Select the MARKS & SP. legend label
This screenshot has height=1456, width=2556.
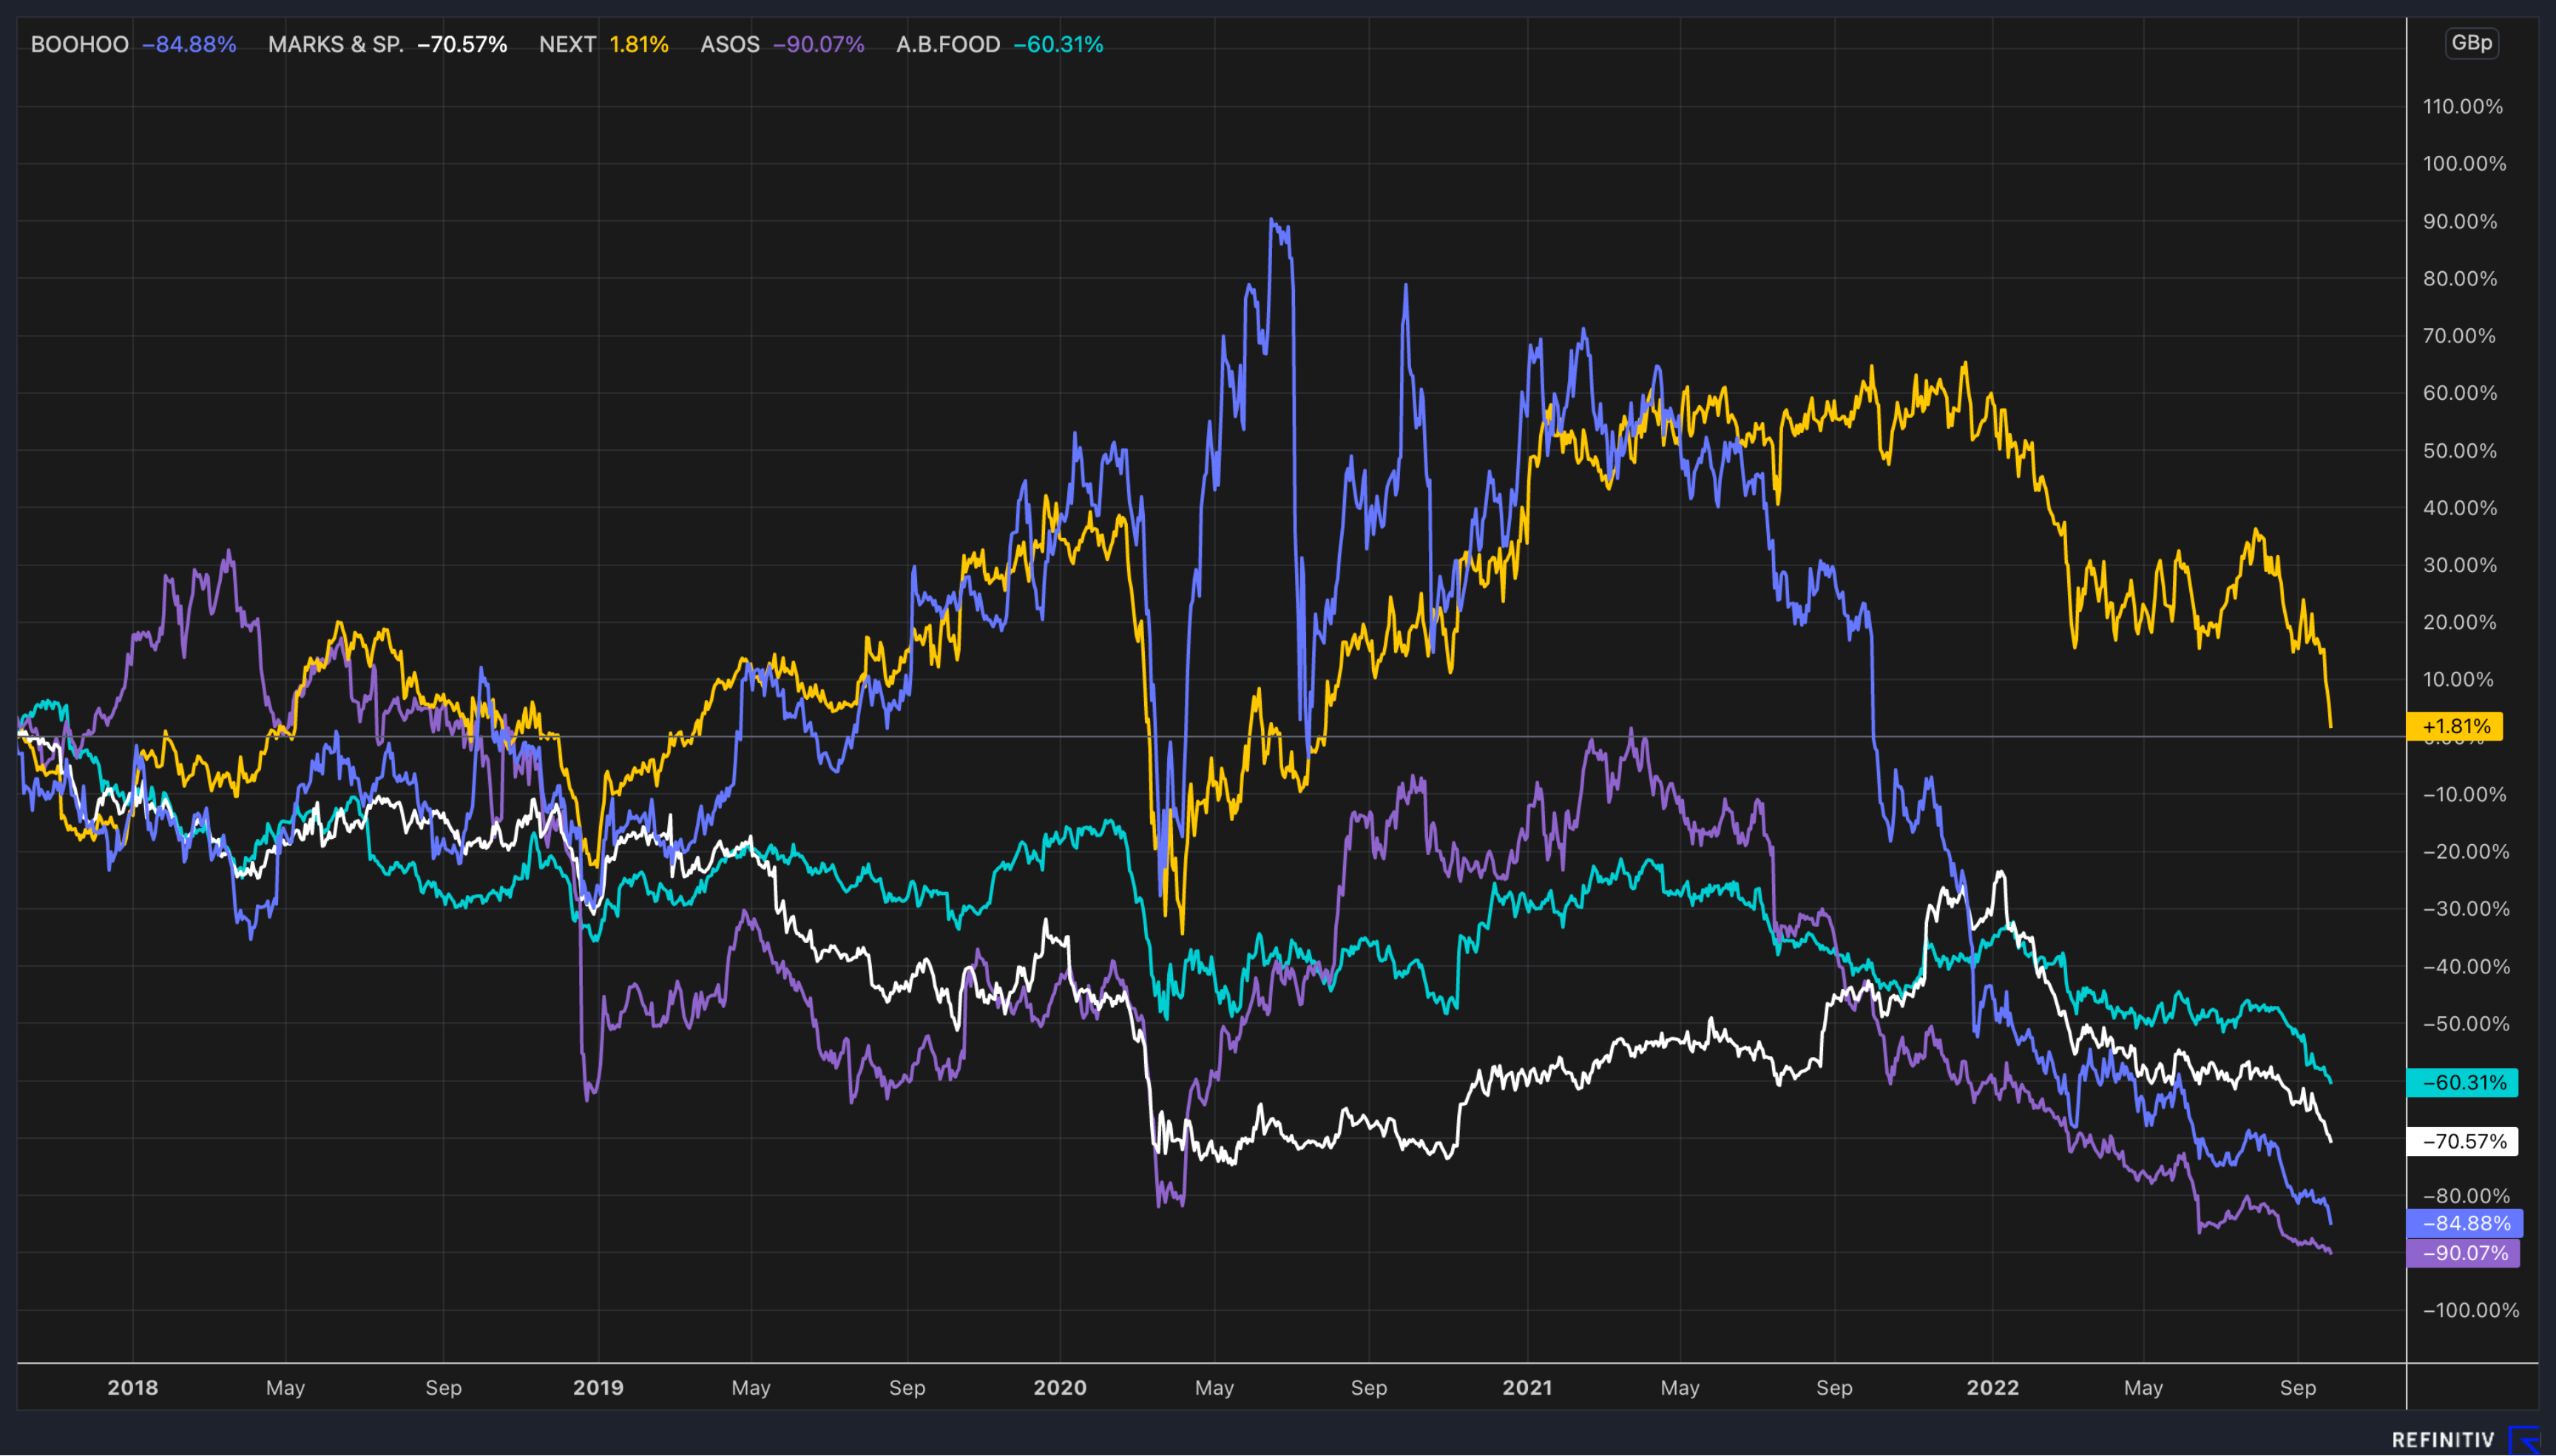tap(336, 45)
